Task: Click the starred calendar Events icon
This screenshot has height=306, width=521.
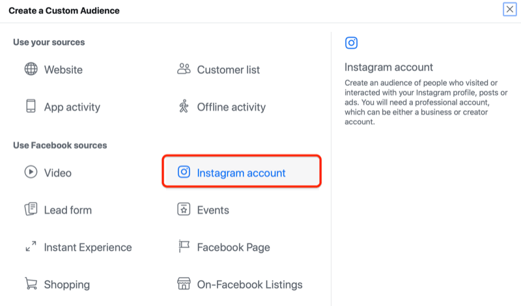Action: pos(184,210)
